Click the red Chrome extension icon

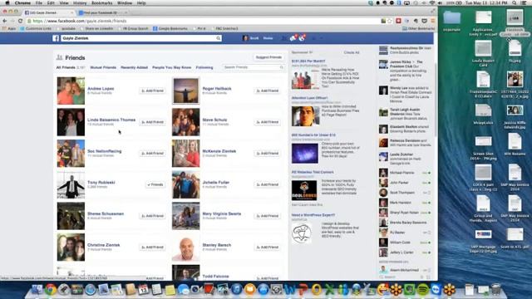tap(399, 21)
